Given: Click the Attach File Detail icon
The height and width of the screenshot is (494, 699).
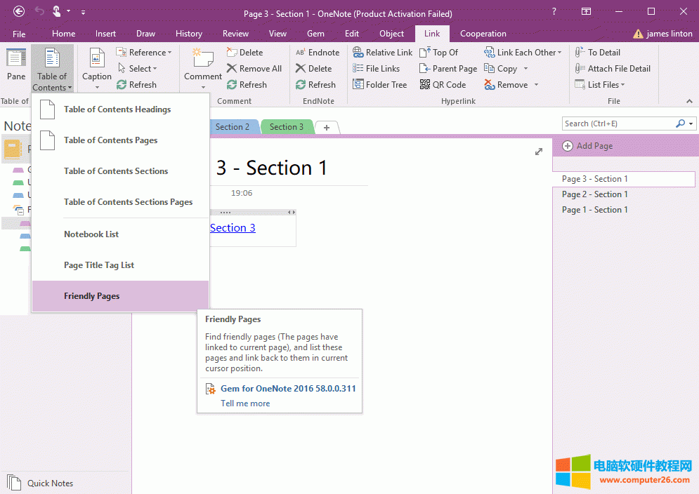Looking at the screenshot, I should tap(580, 69).
